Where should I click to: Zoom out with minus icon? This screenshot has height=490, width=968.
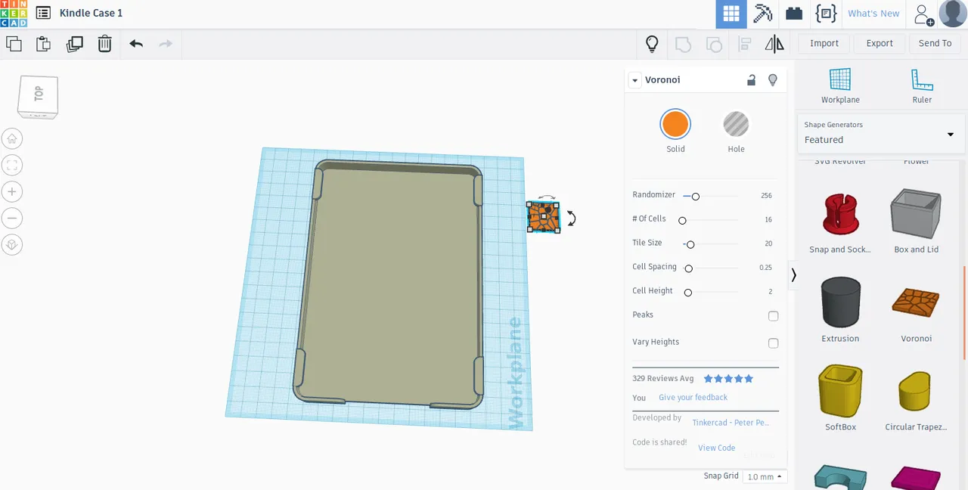pos(11,219)
